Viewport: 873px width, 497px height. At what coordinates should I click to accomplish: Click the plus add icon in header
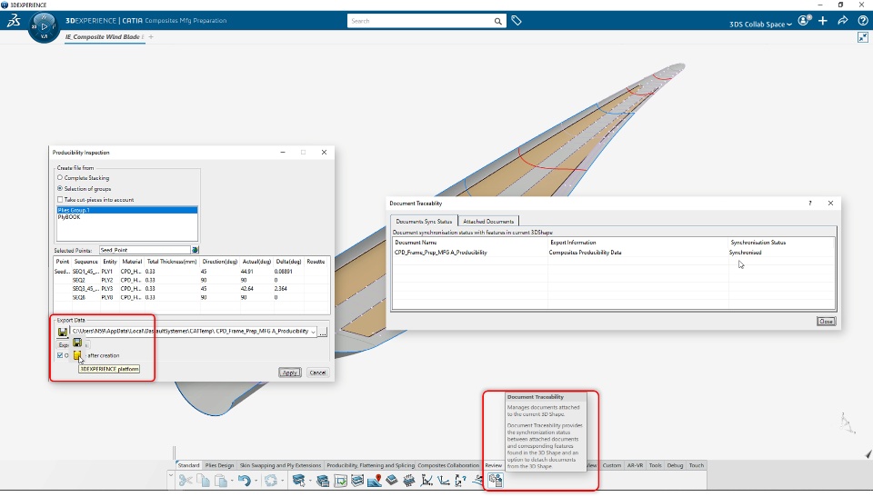(x=823, y=21)
